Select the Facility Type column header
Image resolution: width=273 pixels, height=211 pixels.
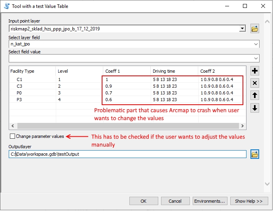pos(32,71)
